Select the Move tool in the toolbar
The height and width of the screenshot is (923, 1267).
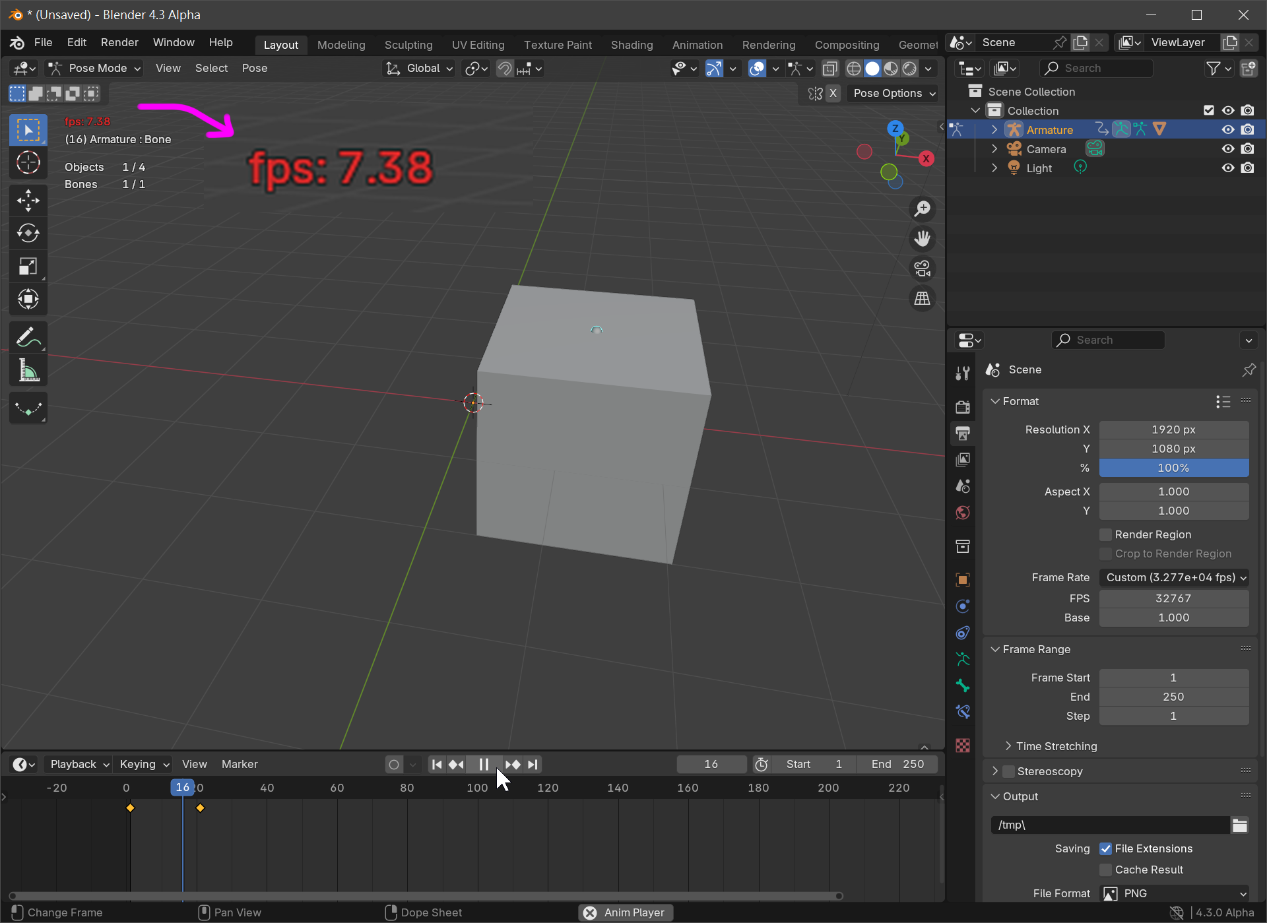28,201
